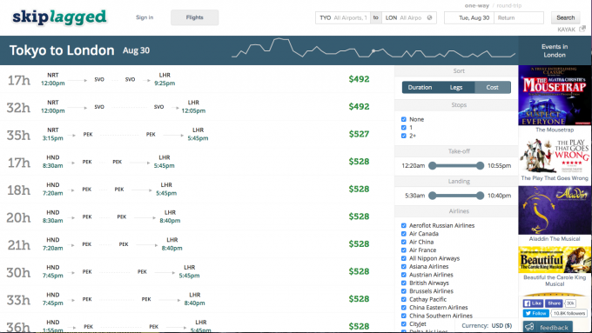The image size is (592, 333).
Task: Click The Play That Goes Wrong poster
Action: pyautogui.click(x=555, y=155)
